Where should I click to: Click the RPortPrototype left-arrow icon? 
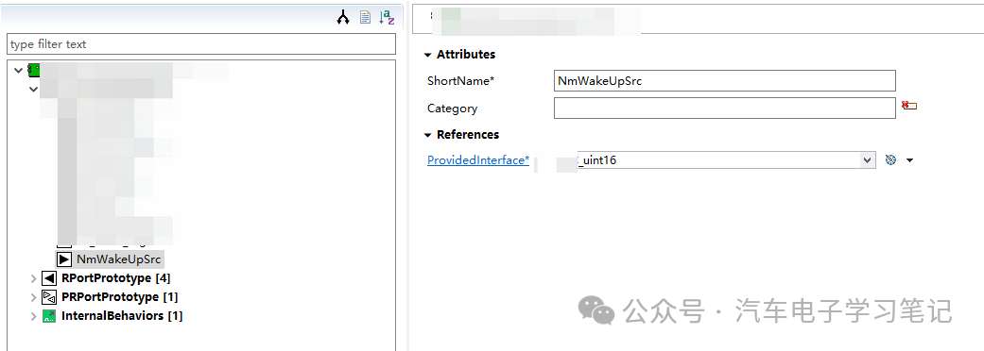coord(49,278)
